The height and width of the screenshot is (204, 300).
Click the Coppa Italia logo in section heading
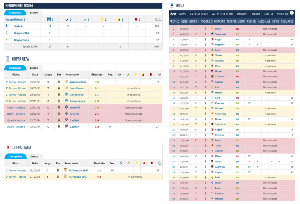(x=8, y=148)
